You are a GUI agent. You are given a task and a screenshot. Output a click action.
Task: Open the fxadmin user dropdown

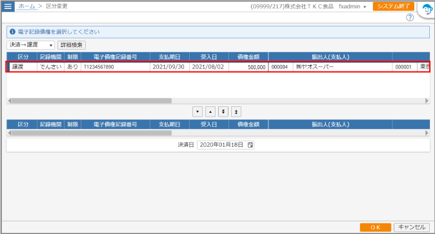[352, 6]
